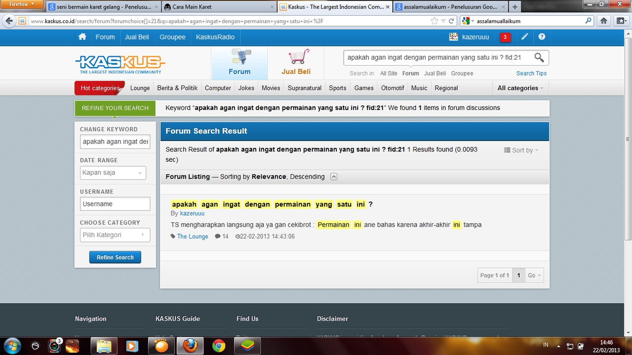The width and height of the screenshot is (632, 355).
Task: Open the Firefox menu dropdown button
Action: click(x=22, y=4)
